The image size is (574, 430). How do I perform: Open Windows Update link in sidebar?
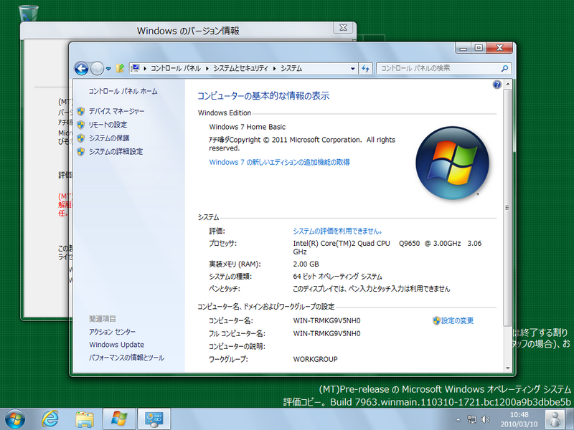(x=116, y=345)
